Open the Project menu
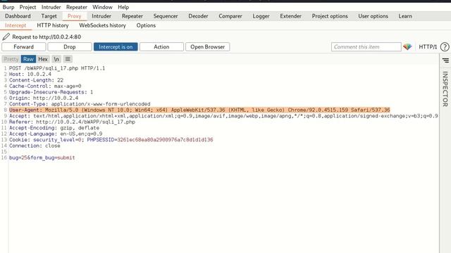The height and width of the screenshot is (253, 451). [x=28, y=7]
